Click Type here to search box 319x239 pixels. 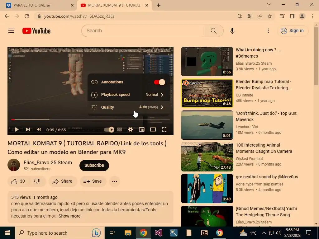click(60, 233)
